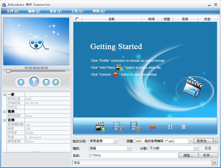The image size is (221, 168).
Task: Click the 禁用音频 value False
Action: click(47, 141)
